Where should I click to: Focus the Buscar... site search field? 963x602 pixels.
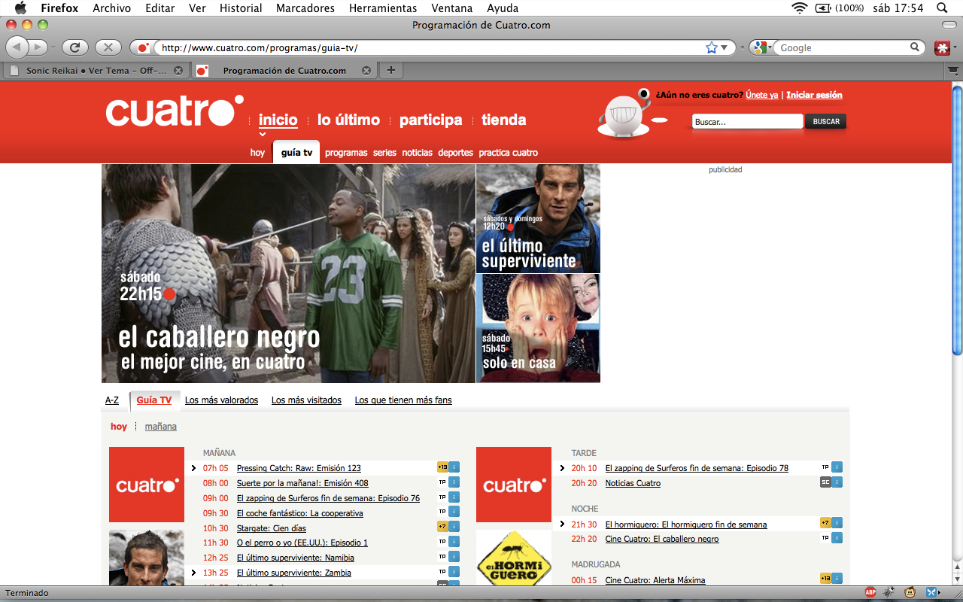pyautogui.click(x=748, y=122)
